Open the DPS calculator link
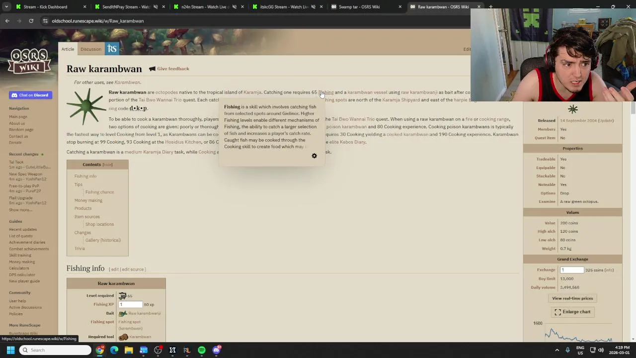636x358 pixels. 22,275
